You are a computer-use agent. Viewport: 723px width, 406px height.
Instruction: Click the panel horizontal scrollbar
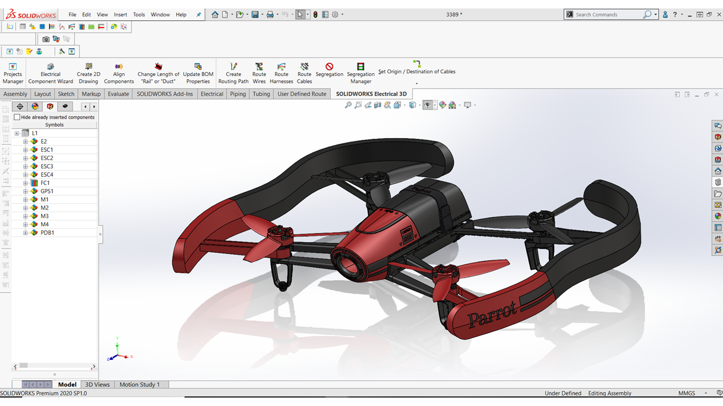click(x=54, y=365)
